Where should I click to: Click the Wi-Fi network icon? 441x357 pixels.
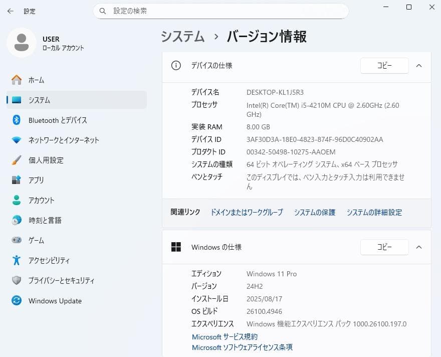pyautogui.click(x=17, y=140)
